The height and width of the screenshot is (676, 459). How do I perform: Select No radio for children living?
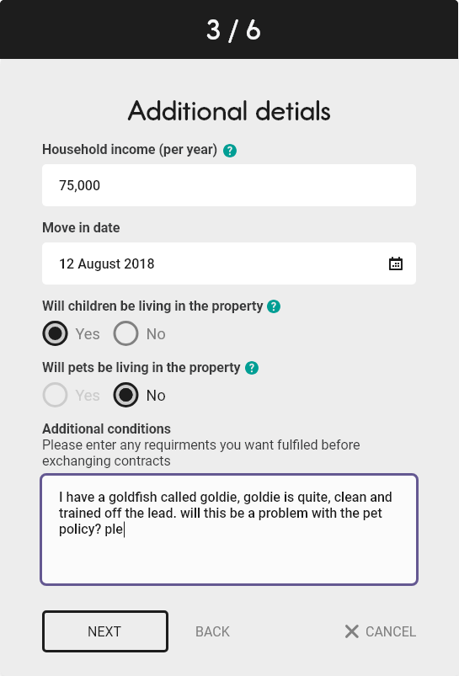tap(125, 333)
